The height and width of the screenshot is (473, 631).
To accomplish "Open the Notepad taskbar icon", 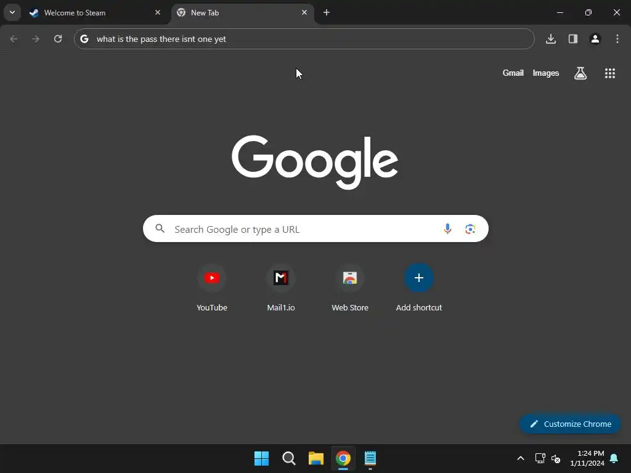I will (370, 458).
